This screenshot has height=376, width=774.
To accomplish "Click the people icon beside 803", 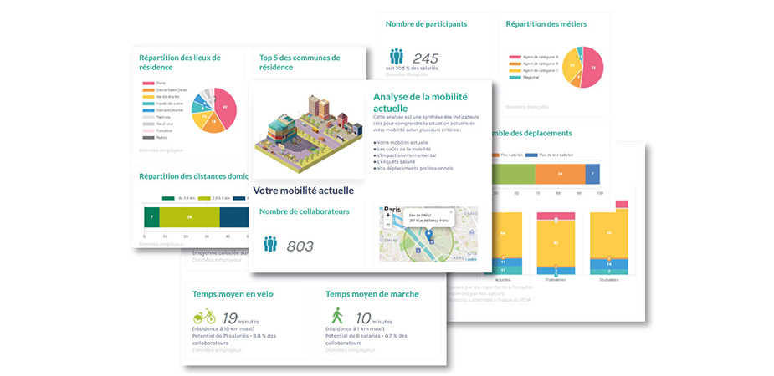I will point(270,244).
